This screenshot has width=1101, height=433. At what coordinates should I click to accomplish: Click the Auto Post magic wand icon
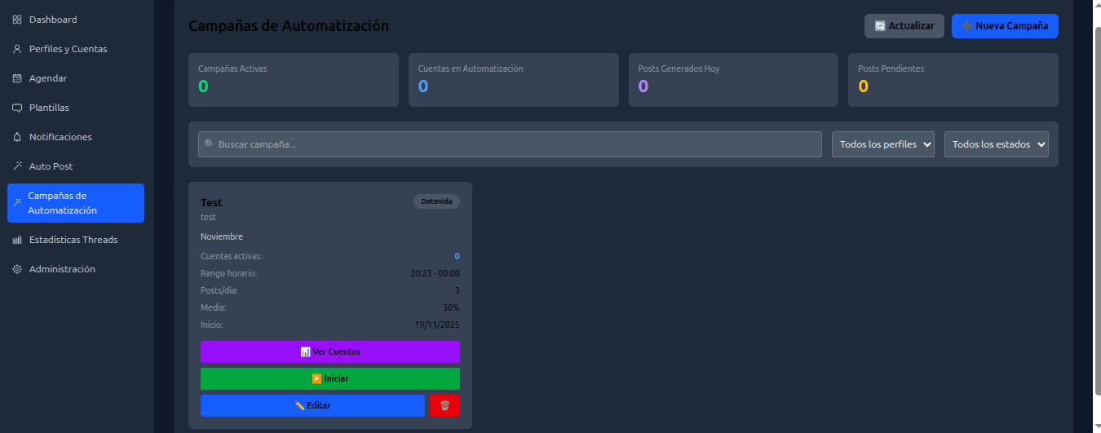click(17, 166)
